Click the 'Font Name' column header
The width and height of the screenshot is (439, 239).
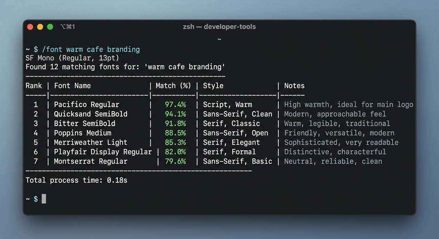click(72, 86)
